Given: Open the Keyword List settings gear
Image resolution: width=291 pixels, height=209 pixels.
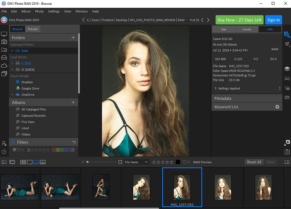Looking at the screenshot, I should coord(277,107).
